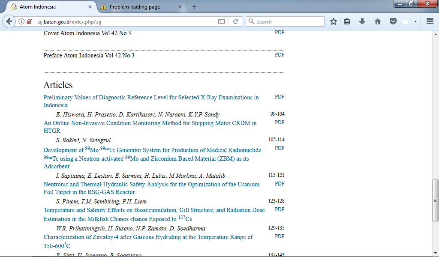
Task: Open PDF for Preface Atom Indonesia Vol 42
Action: pyautogui.click(x=280, y=55)
